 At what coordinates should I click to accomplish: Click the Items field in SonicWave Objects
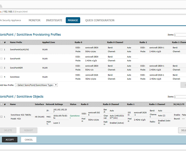pyautogui.click(x=180, y=97)
